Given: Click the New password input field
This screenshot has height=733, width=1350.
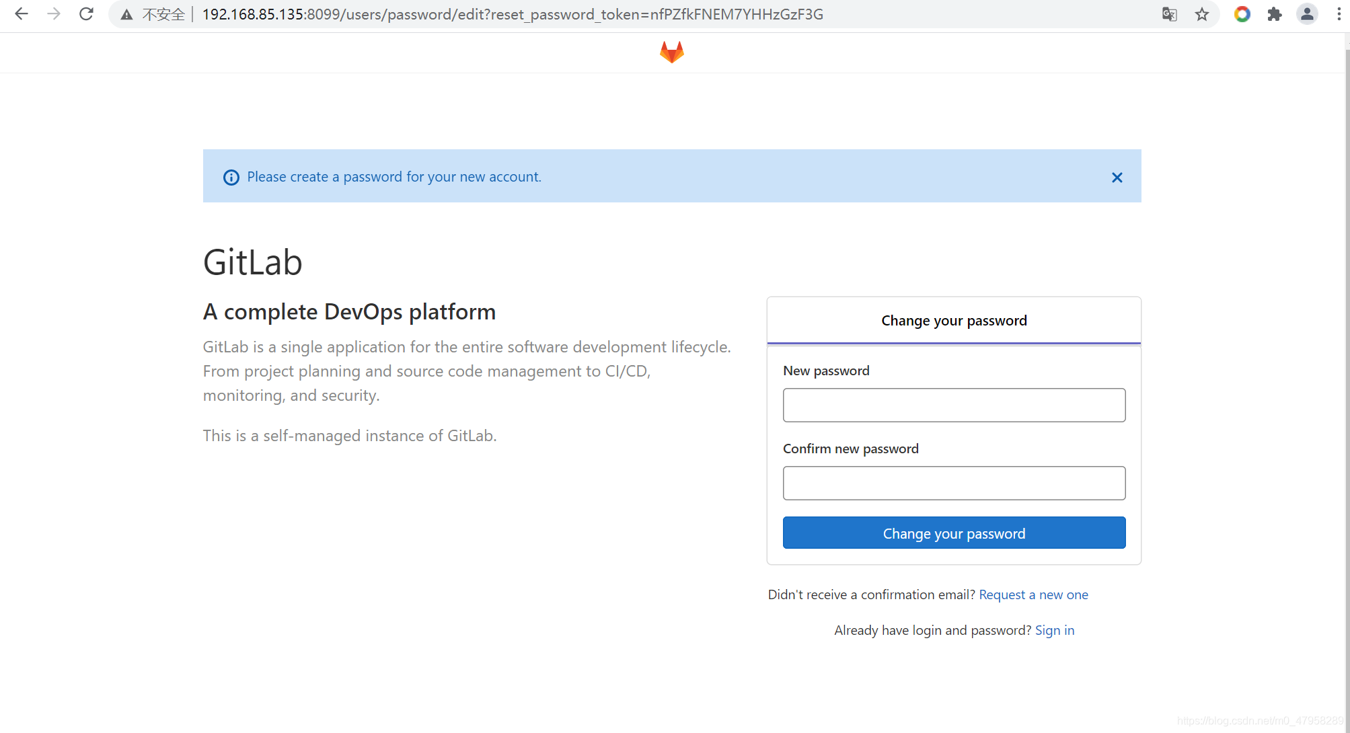Looking at the screenshot, I should click(954, 404).
